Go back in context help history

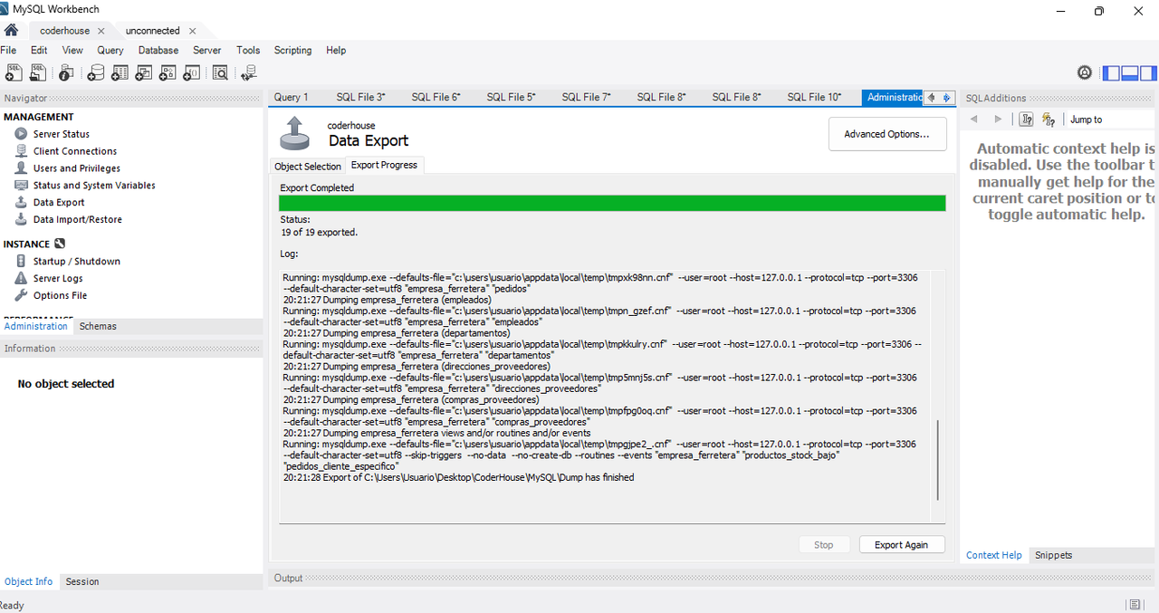(974, 120)
